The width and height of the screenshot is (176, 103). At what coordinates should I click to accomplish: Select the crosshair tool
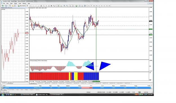(x=30, y=6)
